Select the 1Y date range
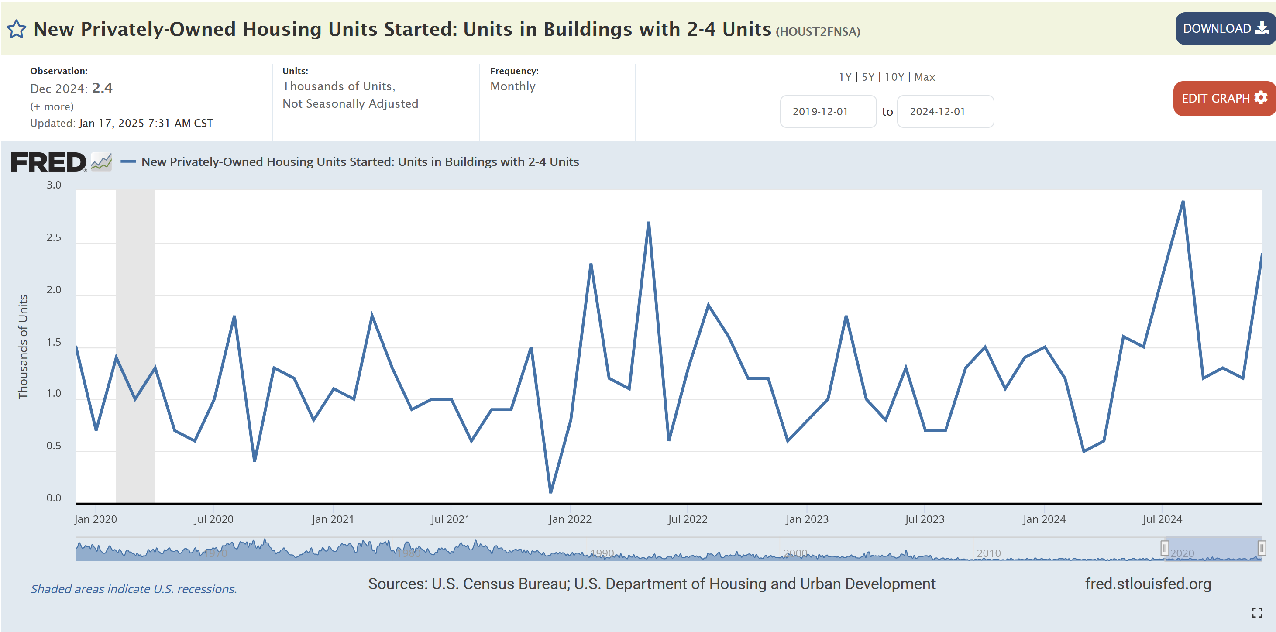Viewport: 1276px width, 632px height. tap(845, 77)
